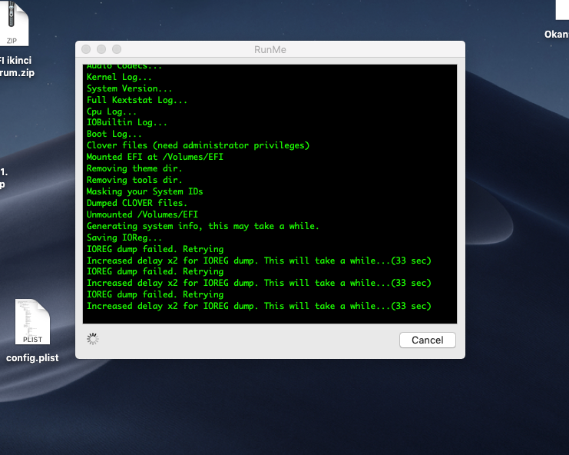Click the "Dumped CLOVER files." log line
The height and width of the screenshot is (455, 569).
(x=137, y=203)
